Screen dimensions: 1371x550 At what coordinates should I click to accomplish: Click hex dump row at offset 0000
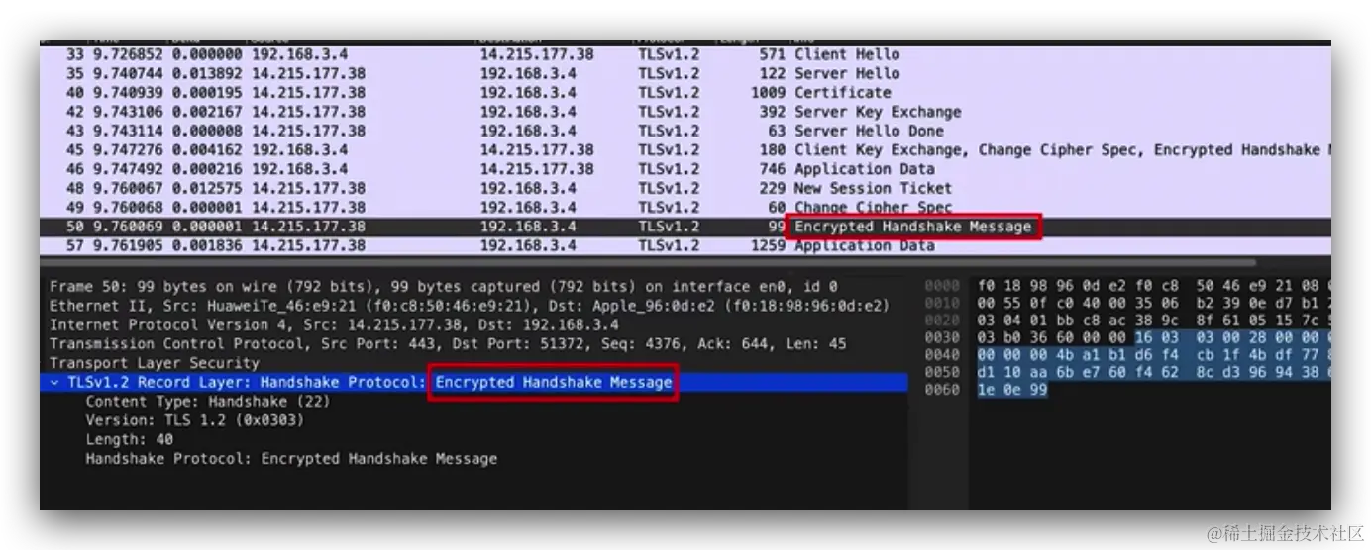[1127, 285]
